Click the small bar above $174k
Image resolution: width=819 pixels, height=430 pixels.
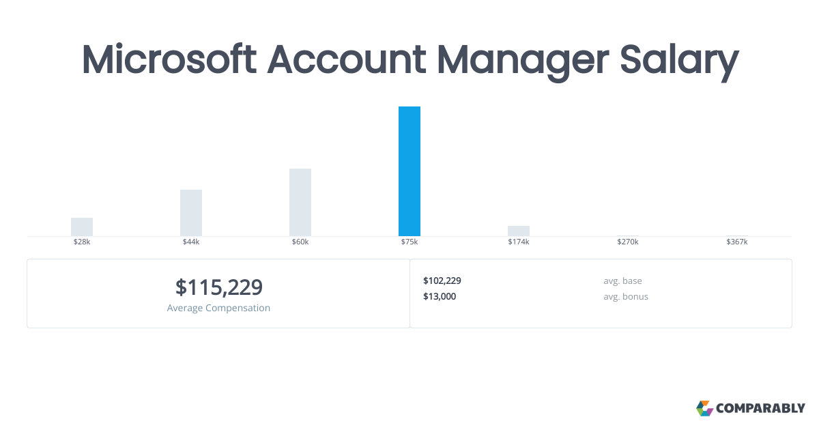[x=519, y=231]
